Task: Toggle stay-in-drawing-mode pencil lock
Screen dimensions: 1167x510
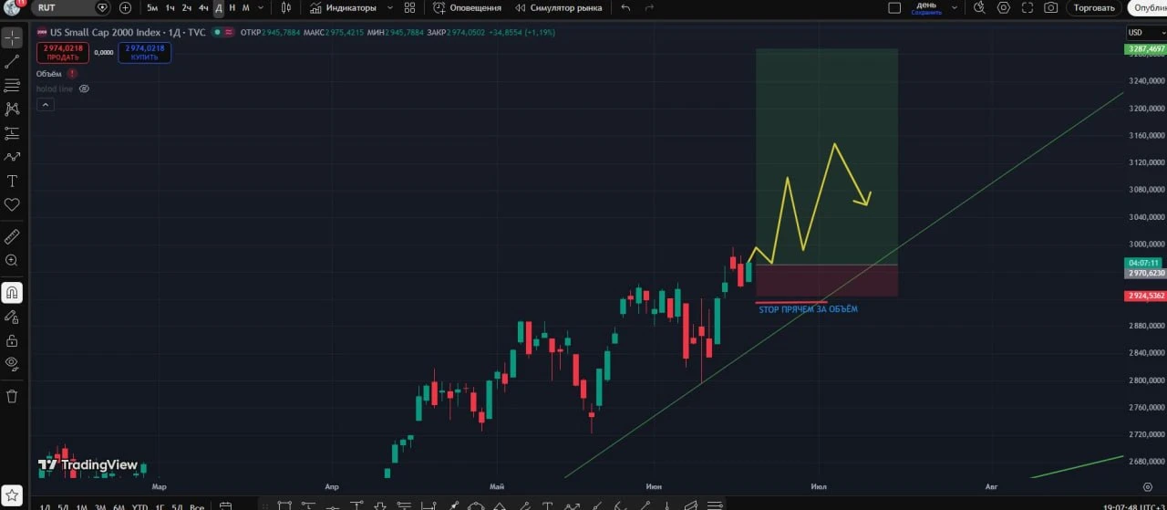Action: tap(12, 317)
